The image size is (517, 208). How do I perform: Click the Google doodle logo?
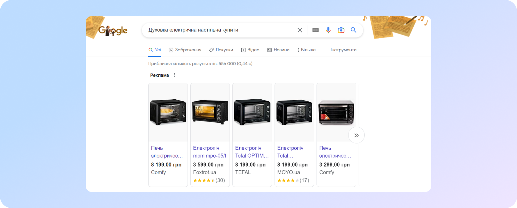[x=113, y=31]
